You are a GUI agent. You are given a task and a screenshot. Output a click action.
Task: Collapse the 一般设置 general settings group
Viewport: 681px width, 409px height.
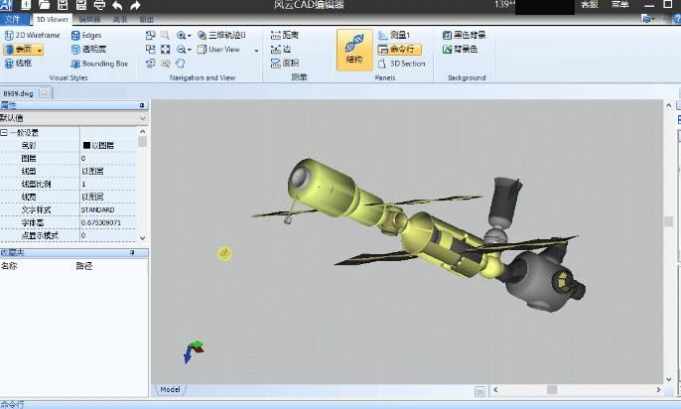click(x=4, y=132)
